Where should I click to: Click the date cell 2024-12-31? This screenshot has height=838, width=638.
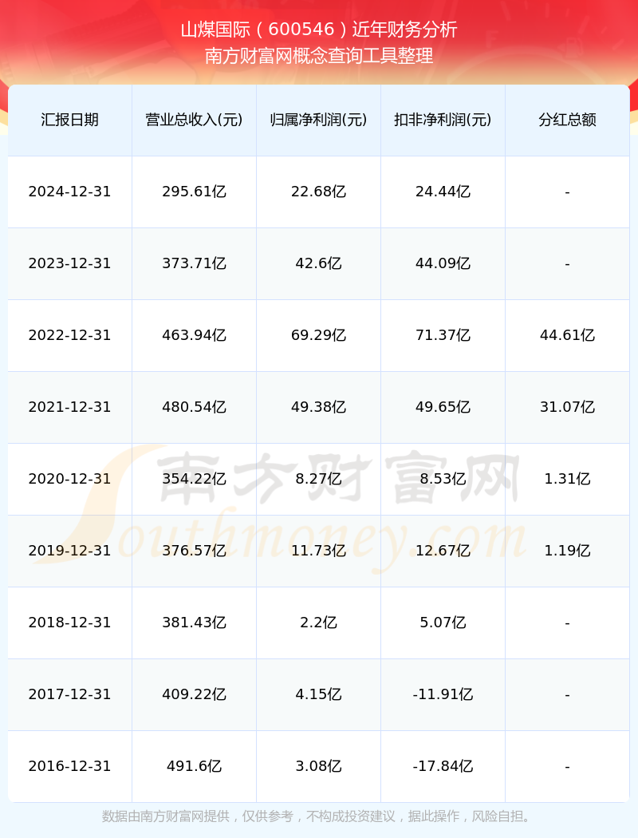pos(70,192)
